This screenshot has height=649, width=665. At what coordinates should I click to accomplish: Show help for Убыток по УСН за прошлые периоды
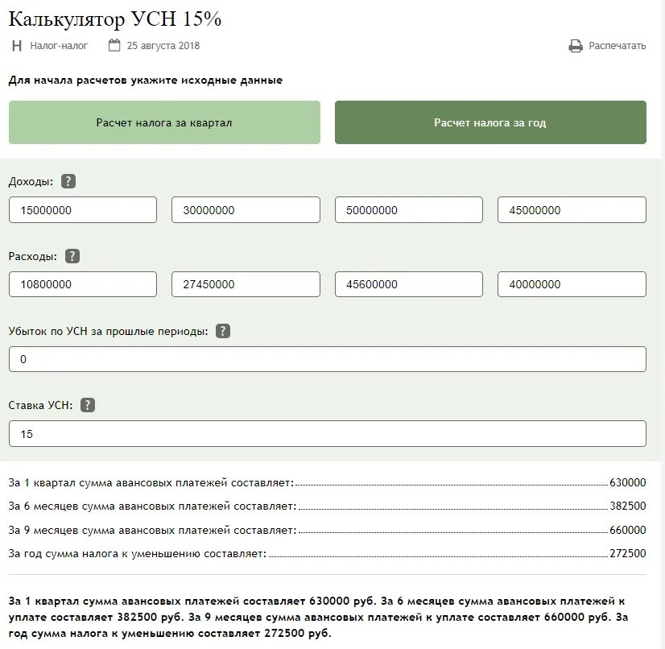pyautogui.click(x=223, y=331)
